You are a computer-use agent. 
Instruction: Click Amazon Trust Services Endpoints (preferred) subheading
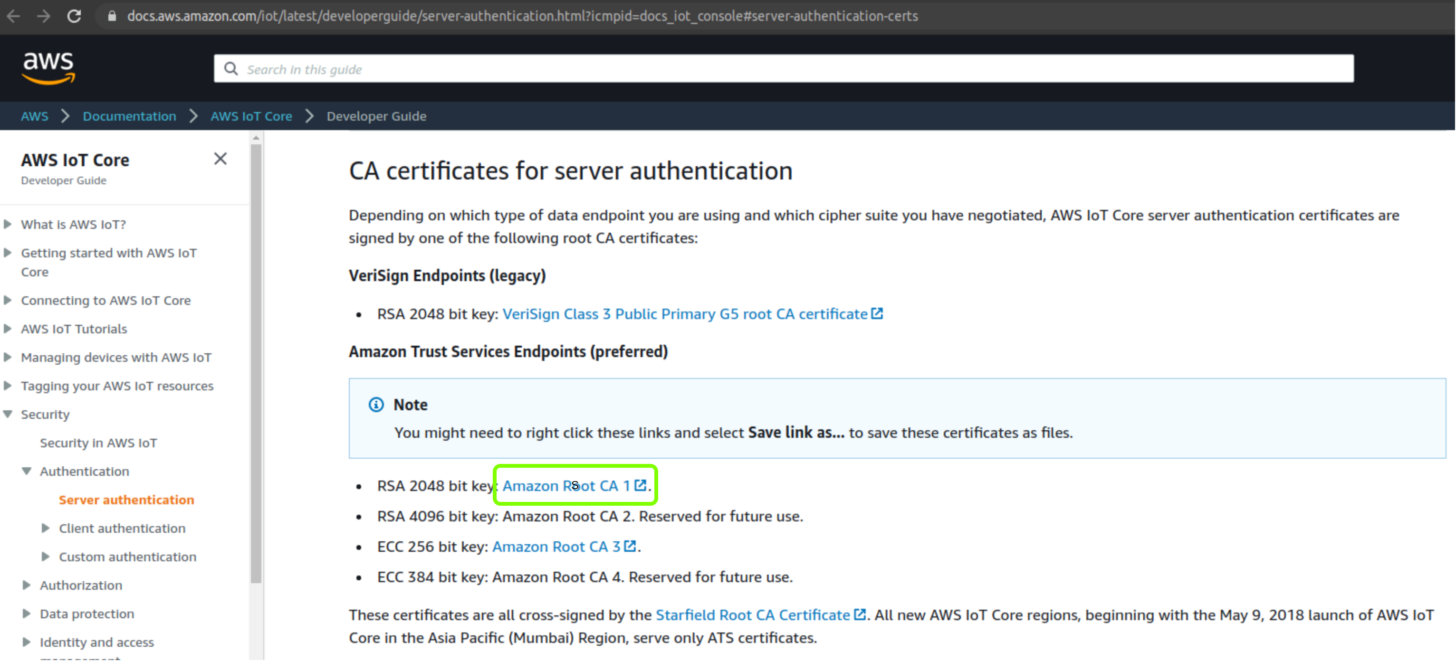click(x=508, y=351)
